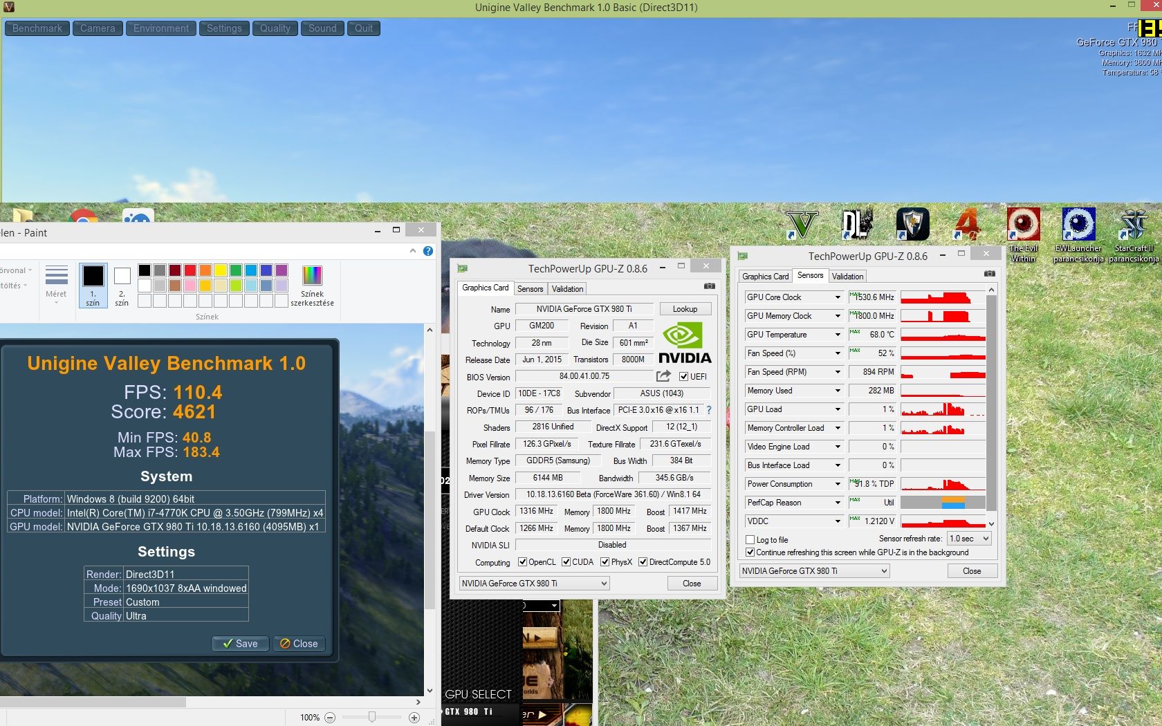Open the Dying Light desktop shortcut

858,225
